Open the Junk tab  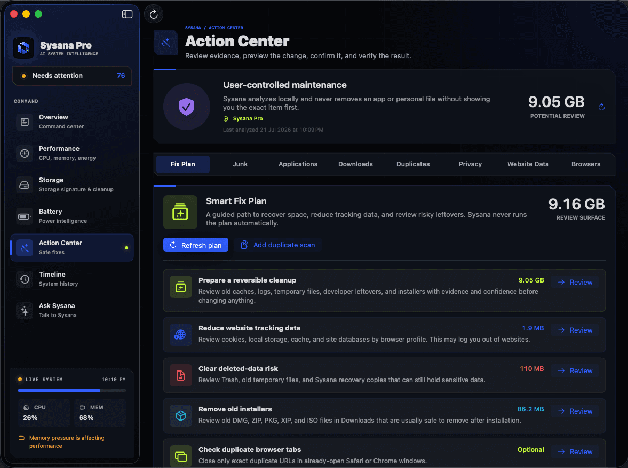pyautogui.click(x=240, y=164)
